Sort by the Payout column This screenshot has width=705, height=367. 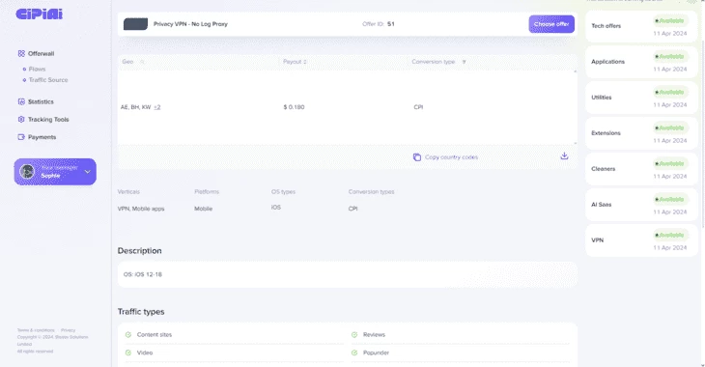295,62
